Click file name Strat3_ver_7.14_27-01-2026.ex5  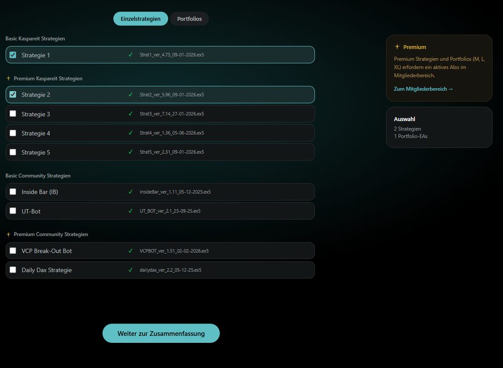point(172,114)
